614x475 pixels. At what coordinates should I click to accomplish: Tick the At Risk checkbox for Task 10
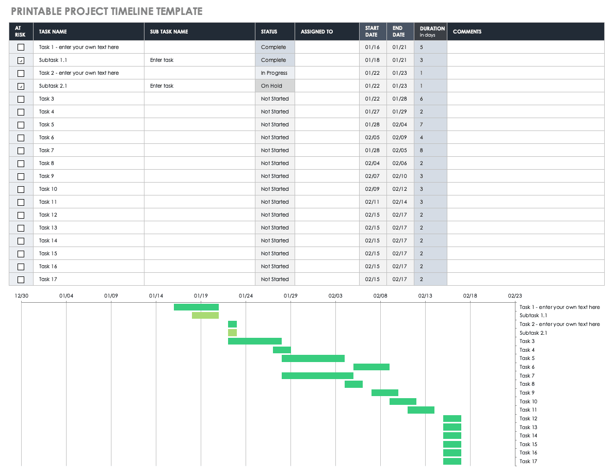click(x=21, y=189)
